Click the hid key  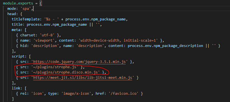point(25,46)
